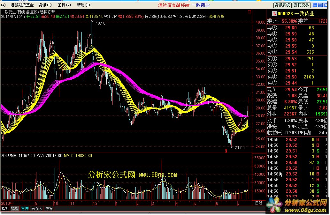Click the 卖① price 29.54
Screen dimensions: 330x215
pos(291,52)
